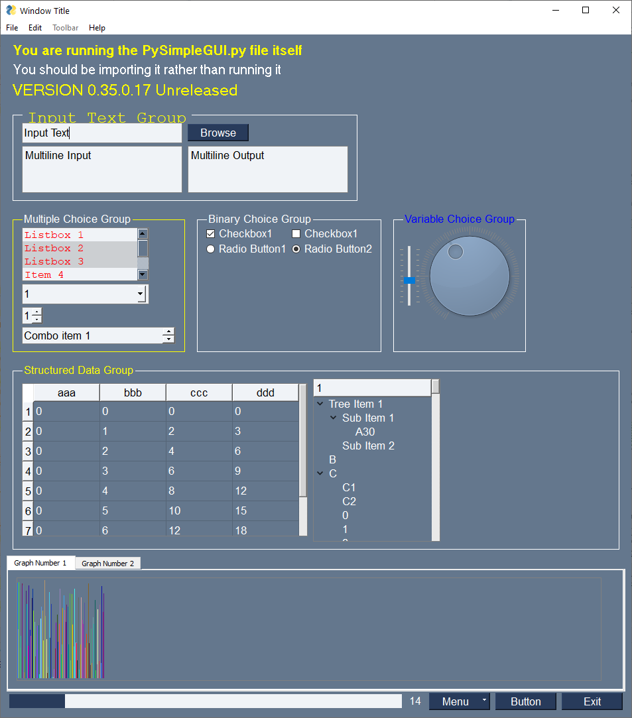Click the Exit button

click(x=592, y=701)
